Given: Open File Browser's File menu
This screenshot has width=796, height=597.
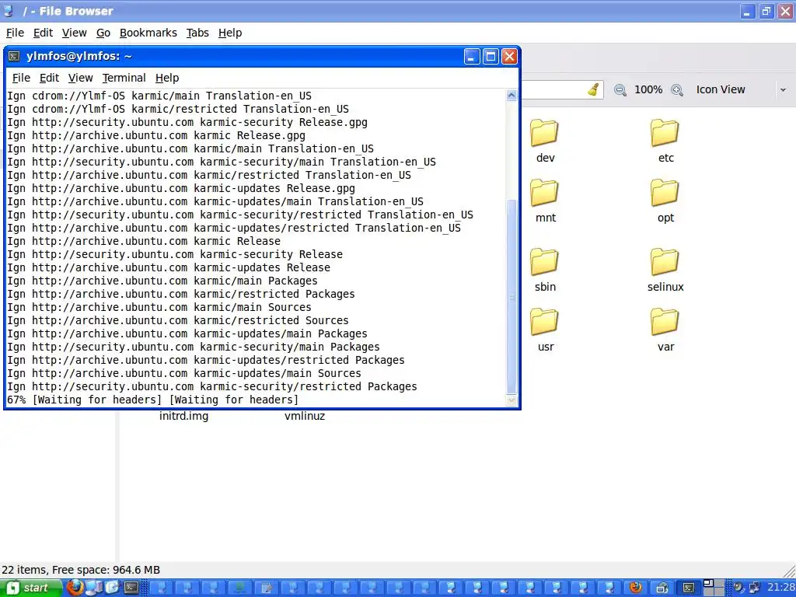Looking at the screenshot, I should 15,33.
